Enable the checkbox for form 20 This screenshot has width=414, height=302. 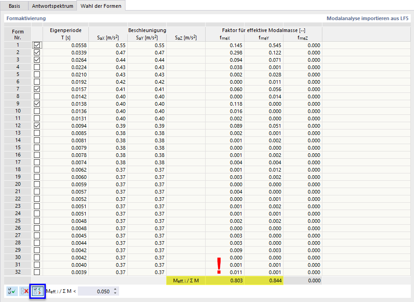click(x=37, y=184)
